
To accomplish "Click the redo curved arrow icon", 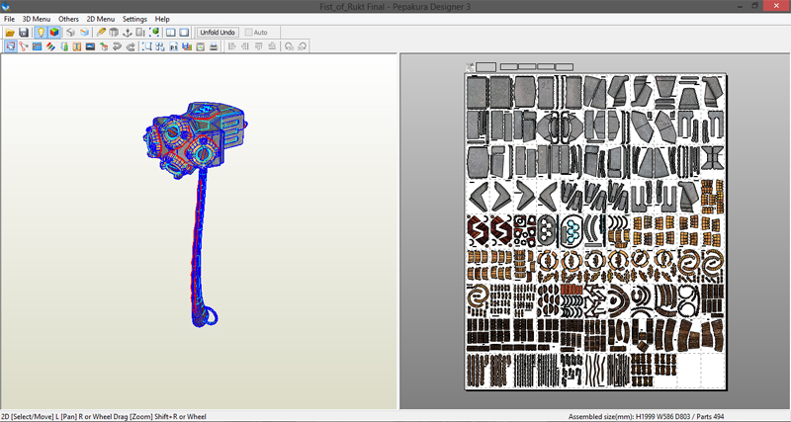I will pyautogui.click(x=131, y=46).
